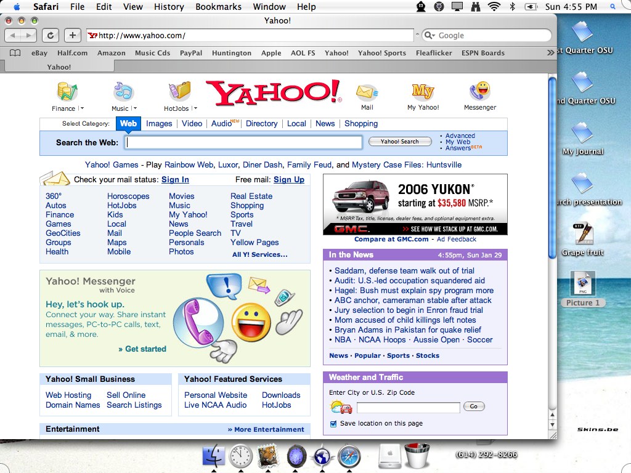
Task: Click the Sign In mail link
Action: pos(175,179)
